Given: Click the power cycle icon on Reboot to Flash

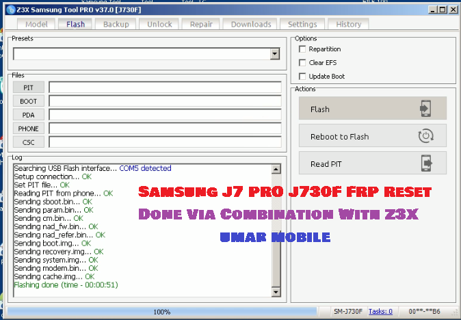Looking at the screenshot, I should tap(425, 136).
